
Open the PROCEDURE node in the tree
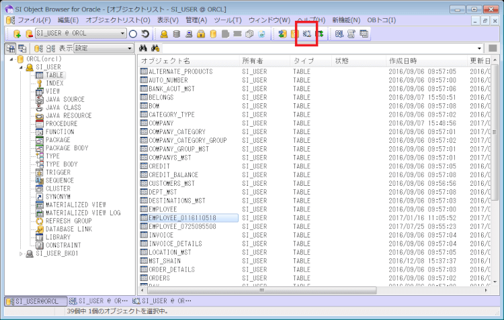coord(60,124)
